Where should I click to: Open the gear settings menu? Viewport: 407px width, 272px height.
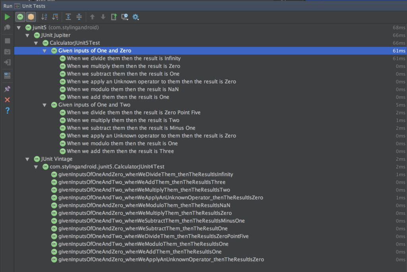[x=136, y=17]
